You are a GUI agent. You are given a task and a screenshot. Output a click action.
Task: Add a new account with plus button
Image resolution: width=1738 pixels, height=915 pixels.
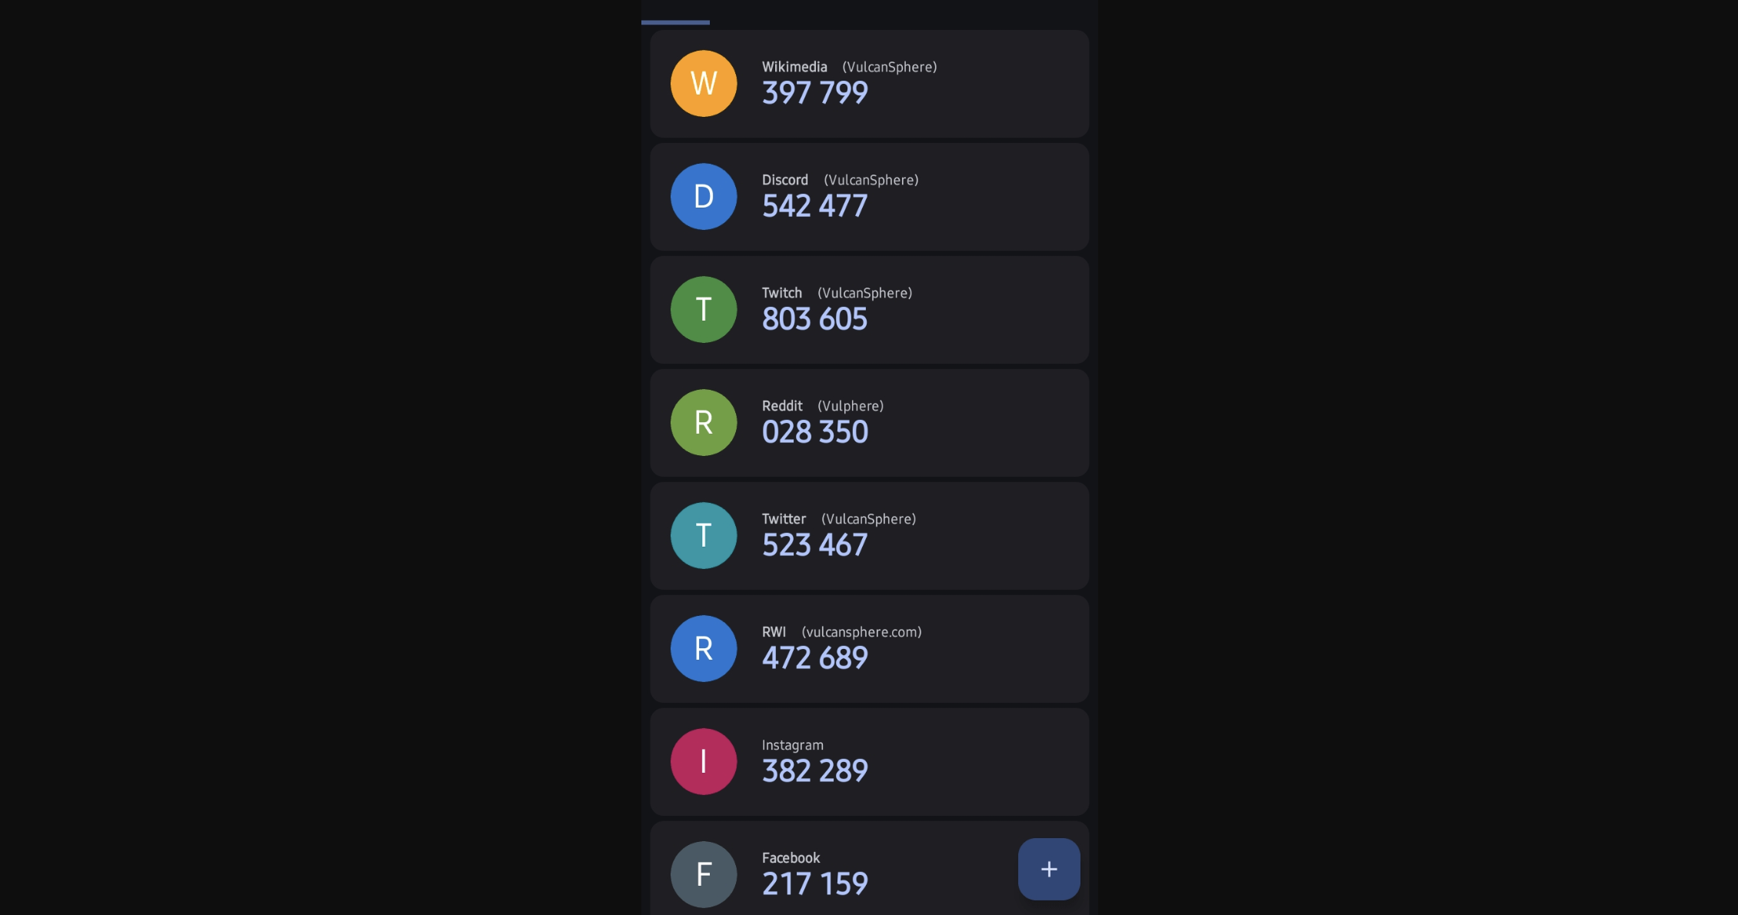click(x=1049, y=870)
